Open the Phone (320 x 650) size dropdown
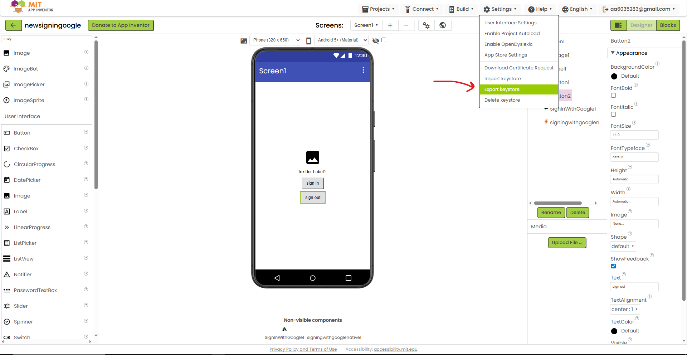Viewport: 687px width, 355px height. (x=275, y=40)
